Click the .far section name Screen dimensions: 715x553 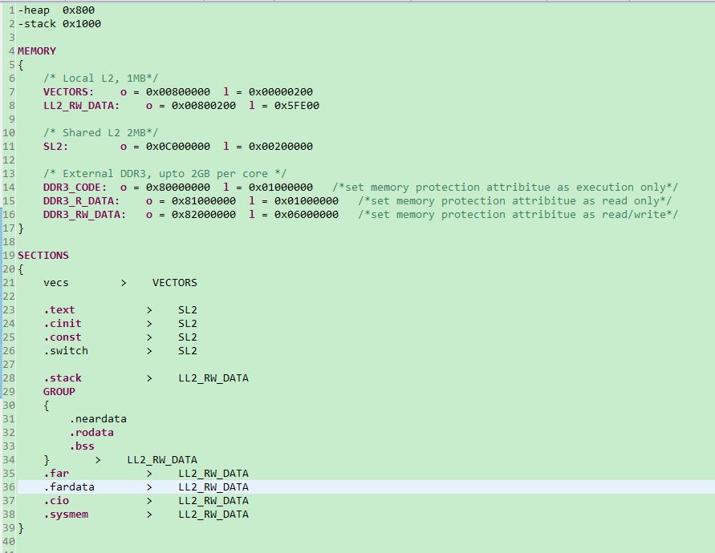click(x=56, y=474)
